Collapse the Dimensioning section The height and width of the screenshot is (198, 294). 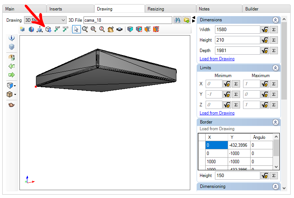tap(275, 186)
